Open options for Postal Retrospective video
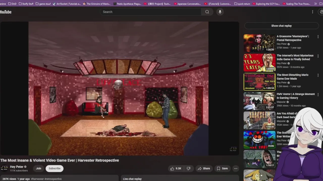 click(x=318, y=37)
